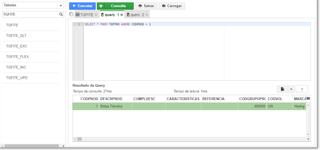
Task: Open the grid column menu icon
Action: tap(308, 99)
